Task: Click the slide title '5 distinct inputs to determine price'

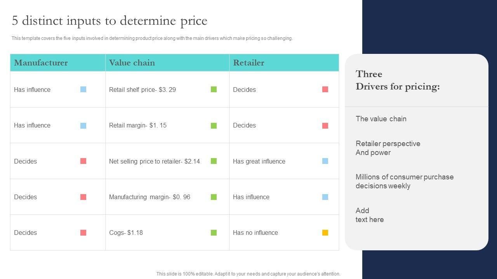Action: (109, 21)
